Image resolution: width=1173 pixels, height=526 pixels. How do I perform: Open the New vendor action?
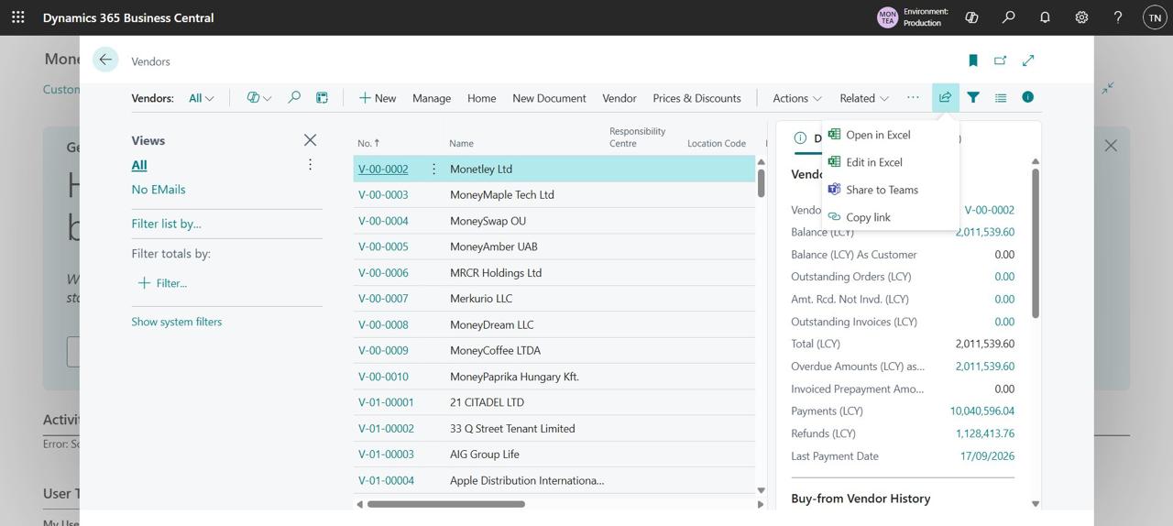[x=378, y=98]
